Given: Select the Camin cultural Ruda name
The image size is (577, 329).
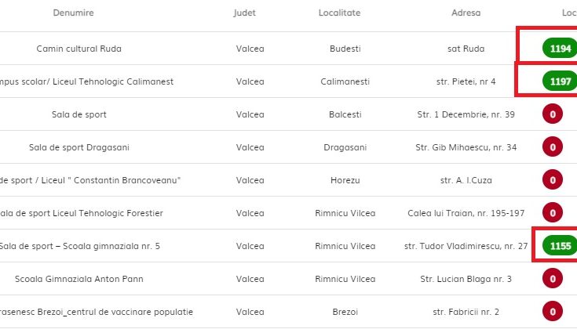Looking at the screenshot, I should click(79, 49).
